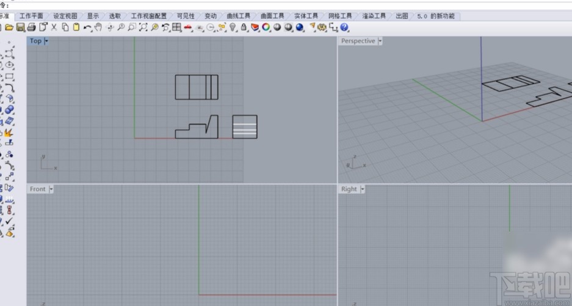Print using the printer icon
The image size is (572, 306).
[32, 27]
